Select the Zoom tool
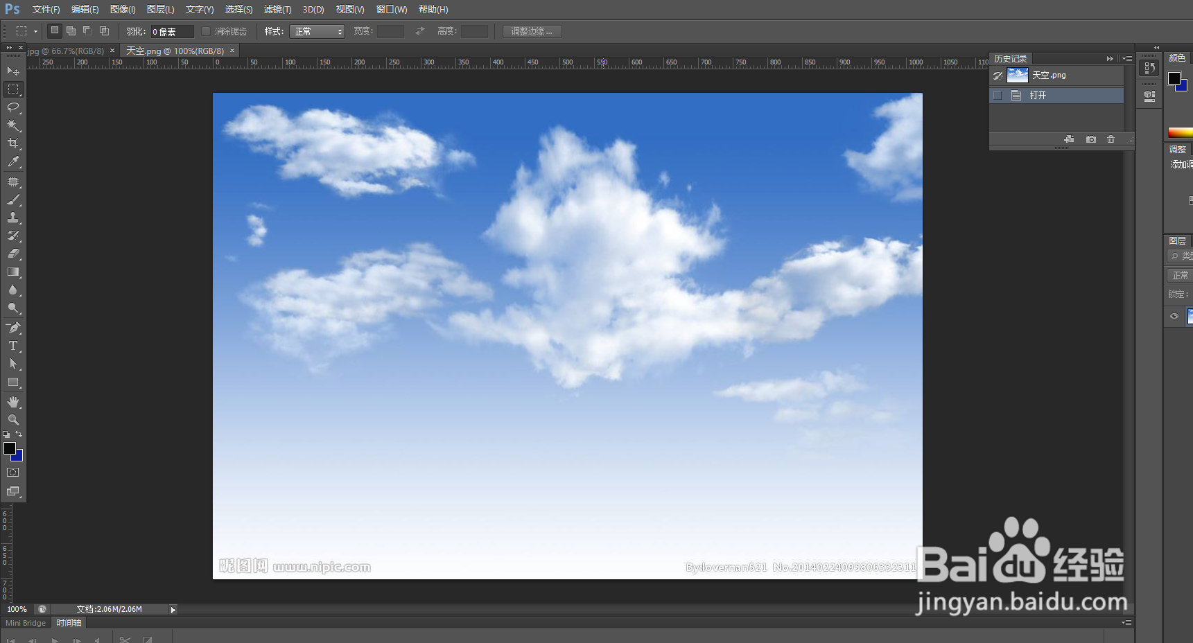 point(13,420)
